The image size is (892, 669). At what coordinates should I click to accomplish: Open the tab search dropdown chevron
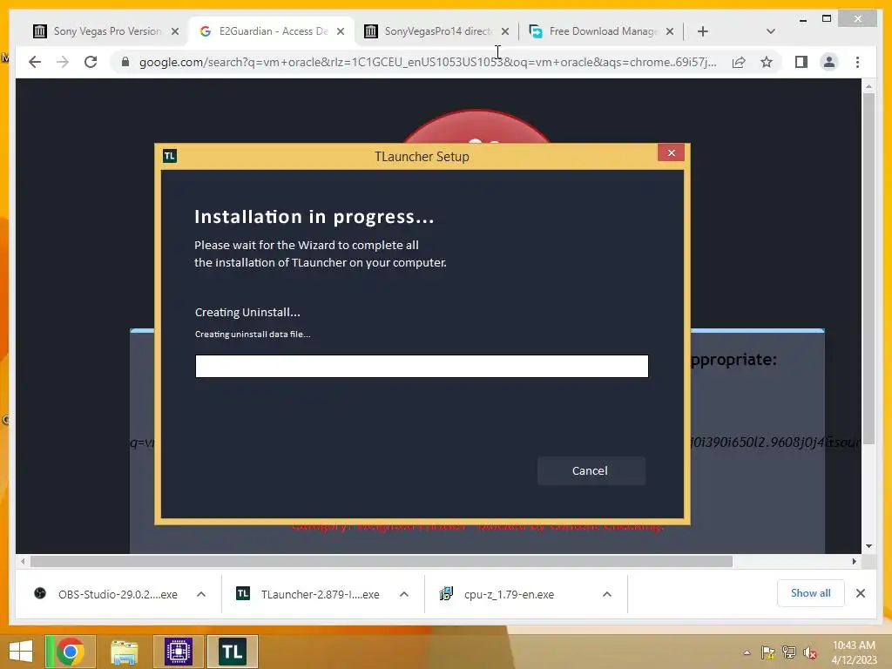[771, 31]
